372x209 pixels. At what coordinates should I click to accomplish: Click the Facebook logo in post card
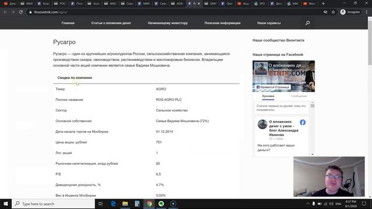point(302,122)
